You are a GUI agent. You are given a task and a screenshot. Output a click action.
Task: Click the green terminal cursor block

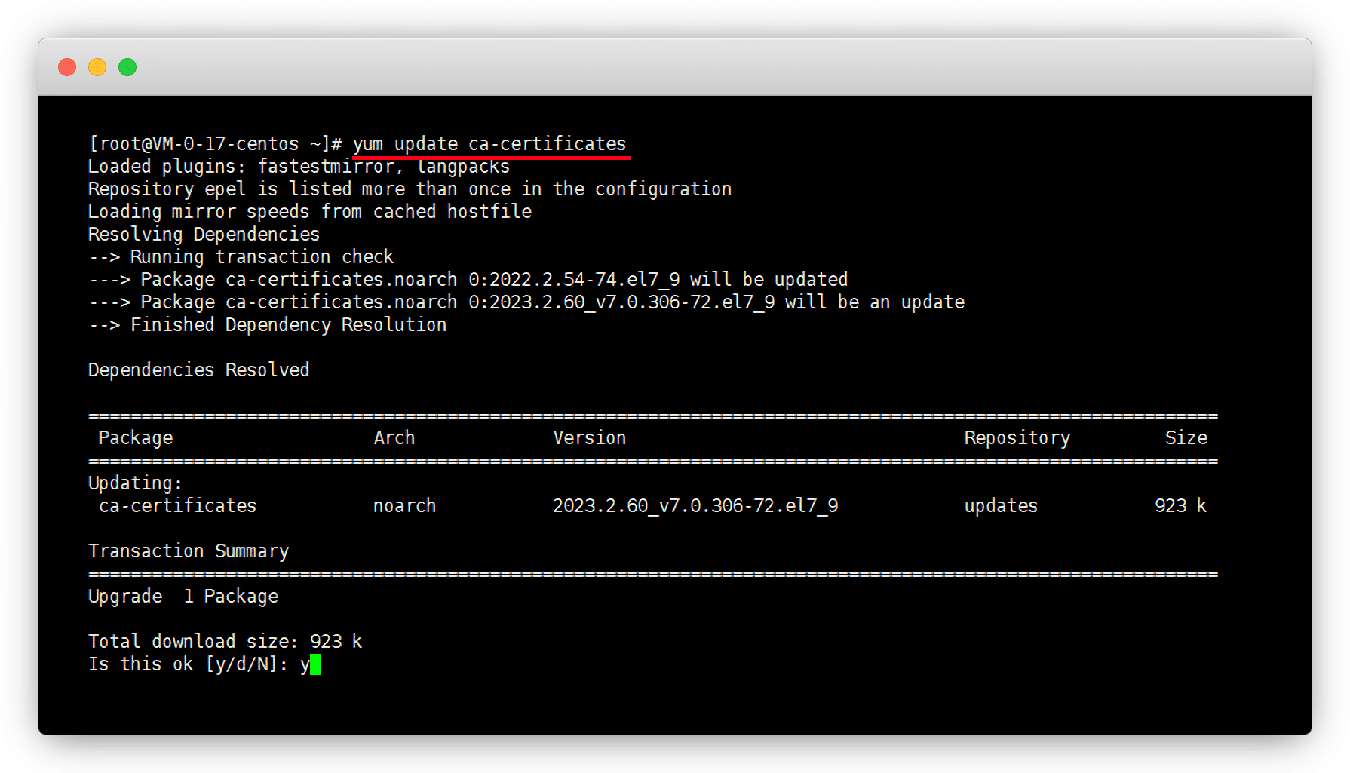pos(315,664)
